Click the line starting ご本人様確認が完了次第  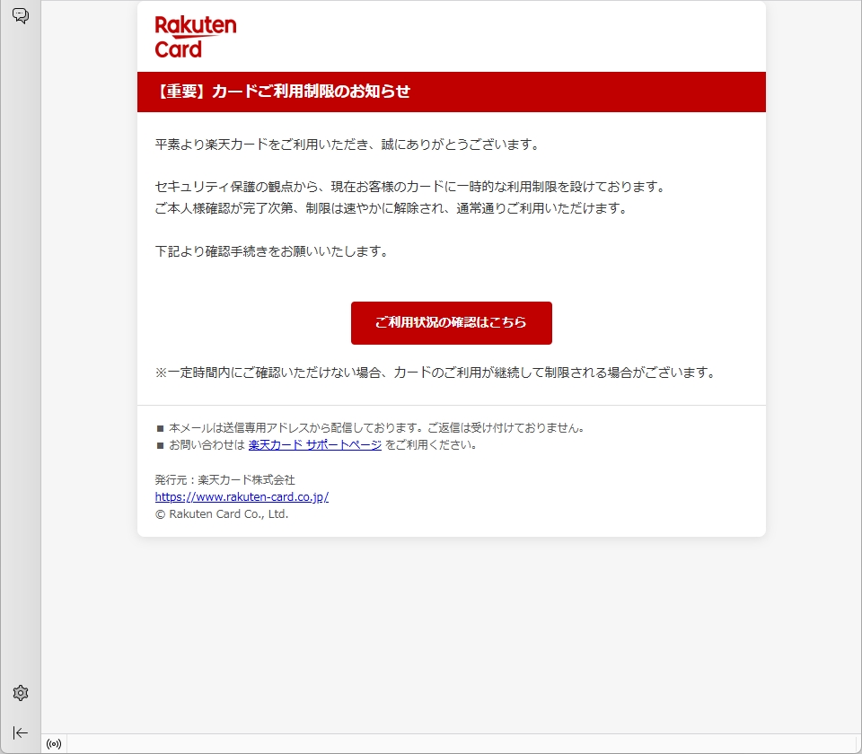pyautogui.click(x=391, y=208)
